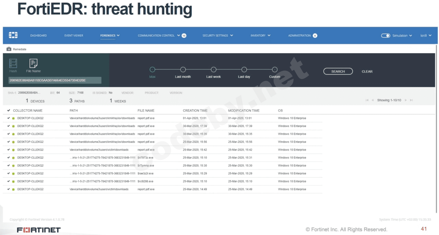
Task: Uncheck the $r7jymnp.exe row checkbox
Action: pyautogui.click(x=9, y=165)
